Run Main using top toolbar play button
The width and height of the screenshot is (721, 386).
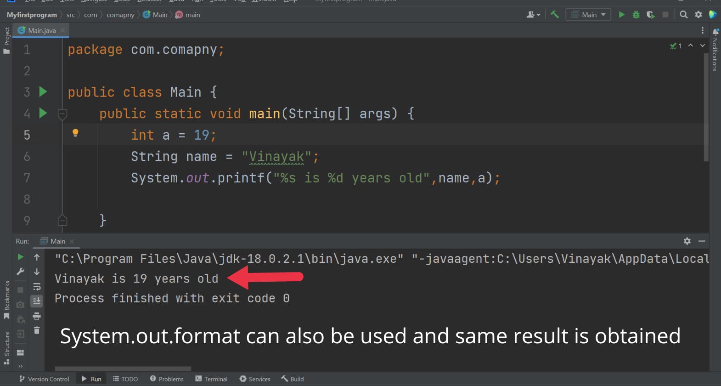(621, 15)
